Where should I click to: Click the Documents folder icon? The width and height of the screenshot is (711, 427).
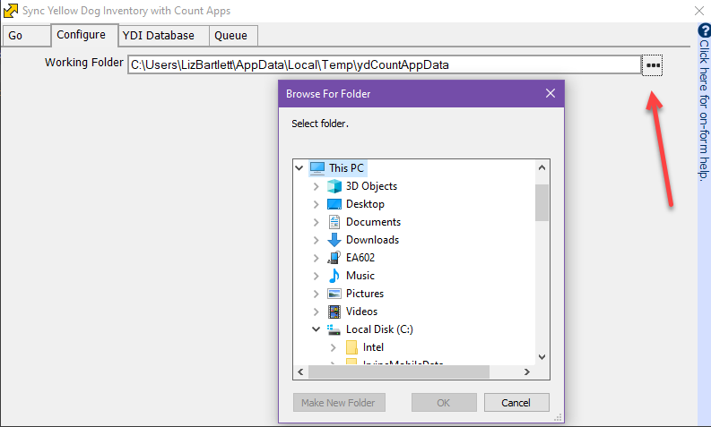(334, 222)
